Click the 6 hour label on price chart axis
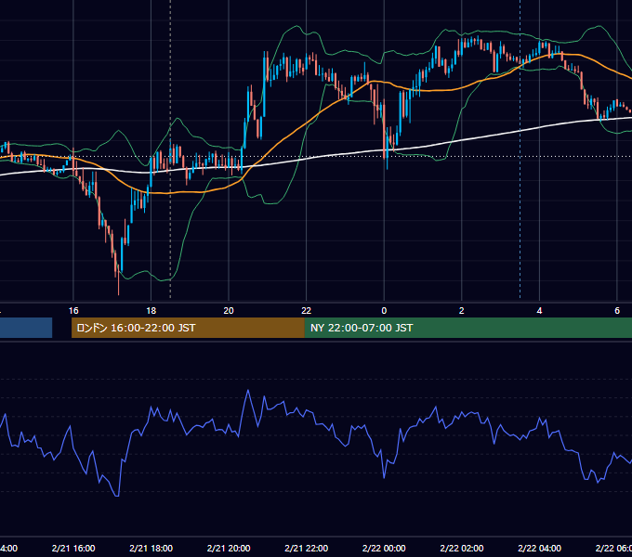 point(617,311)
